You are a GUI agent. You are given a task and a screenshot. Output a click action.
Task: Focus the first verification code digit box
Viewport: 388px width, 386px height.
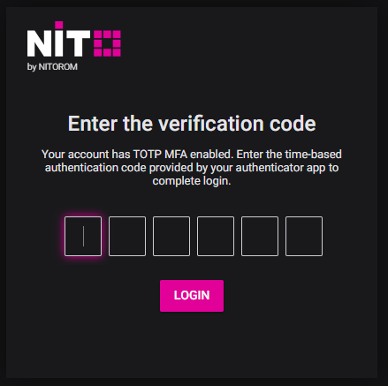[83, 236]
